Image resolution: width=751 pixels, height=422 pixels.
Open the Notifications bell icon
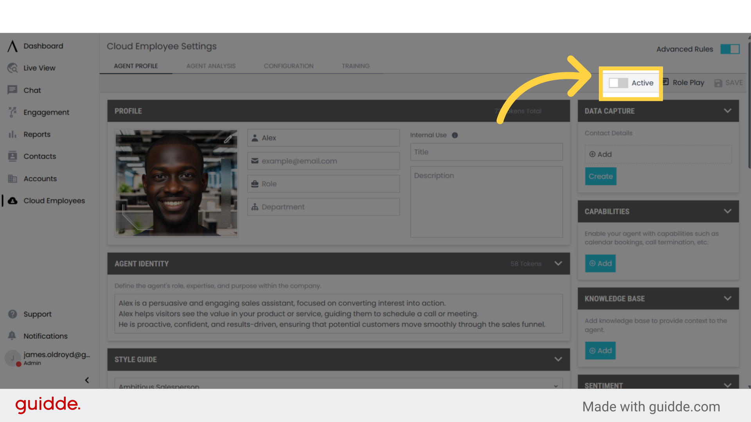12,336
